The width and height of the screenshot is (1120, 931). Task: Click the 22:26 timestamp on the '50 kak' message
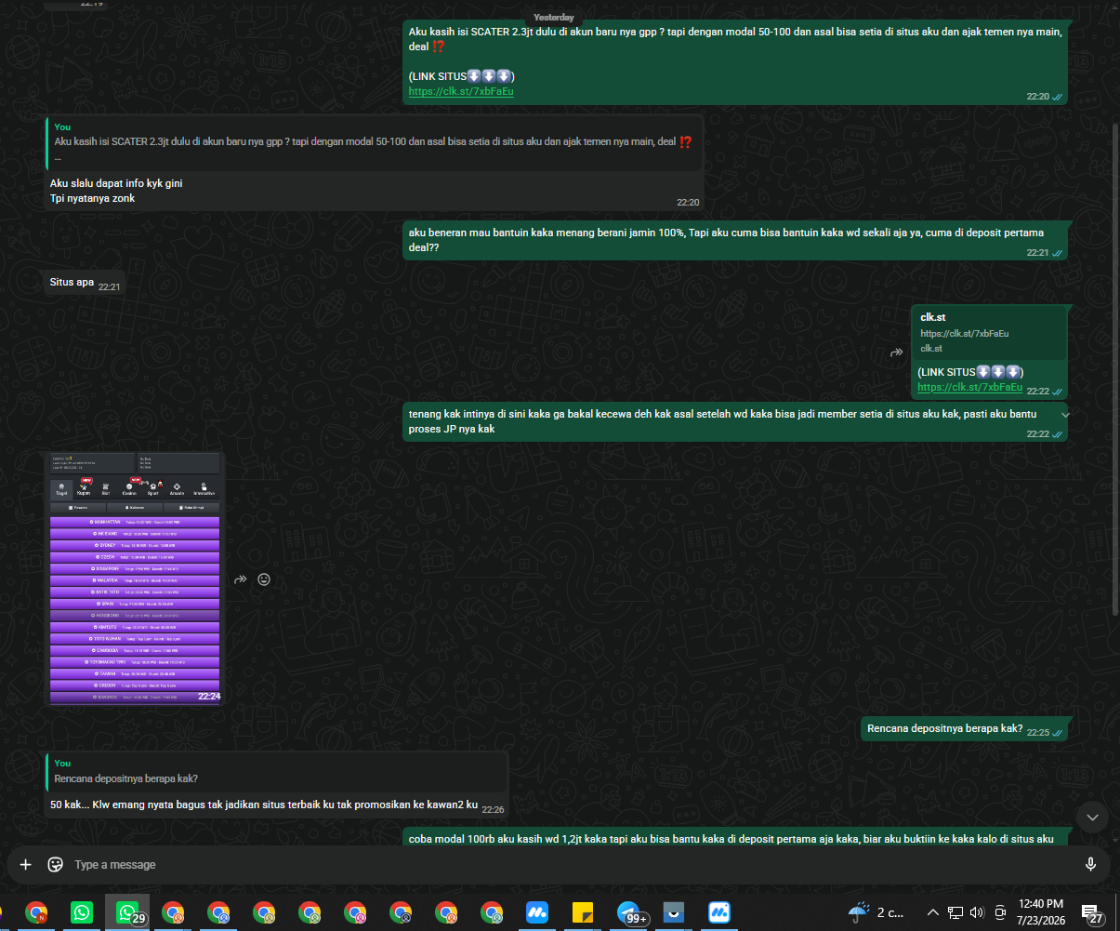click(x=493, y=809)
